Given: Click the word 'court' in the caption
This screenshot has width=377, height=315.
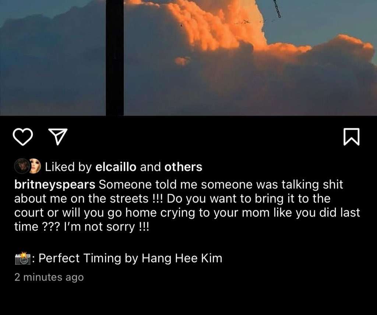Looking at the screenshot, I should coord(29,213).
